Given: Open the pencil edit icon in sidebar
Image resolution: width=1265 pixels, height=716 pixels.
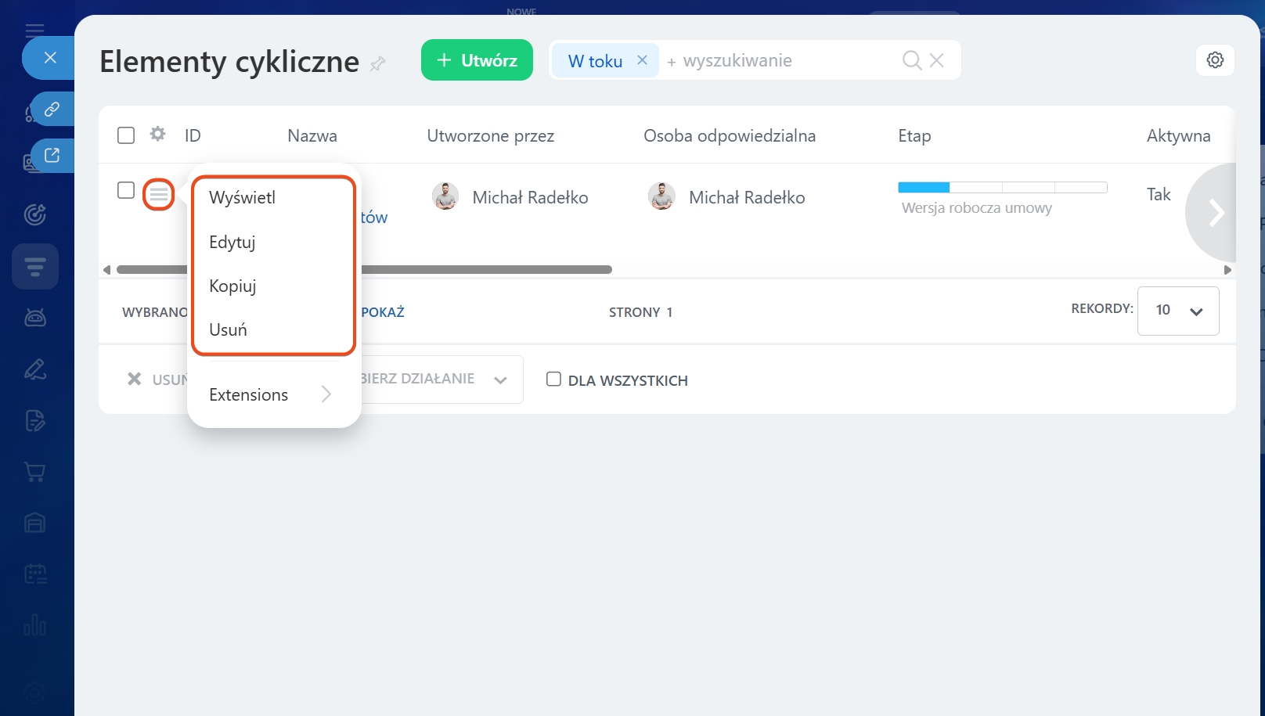Looking at the screenshot, I should [x=35, y=369].
